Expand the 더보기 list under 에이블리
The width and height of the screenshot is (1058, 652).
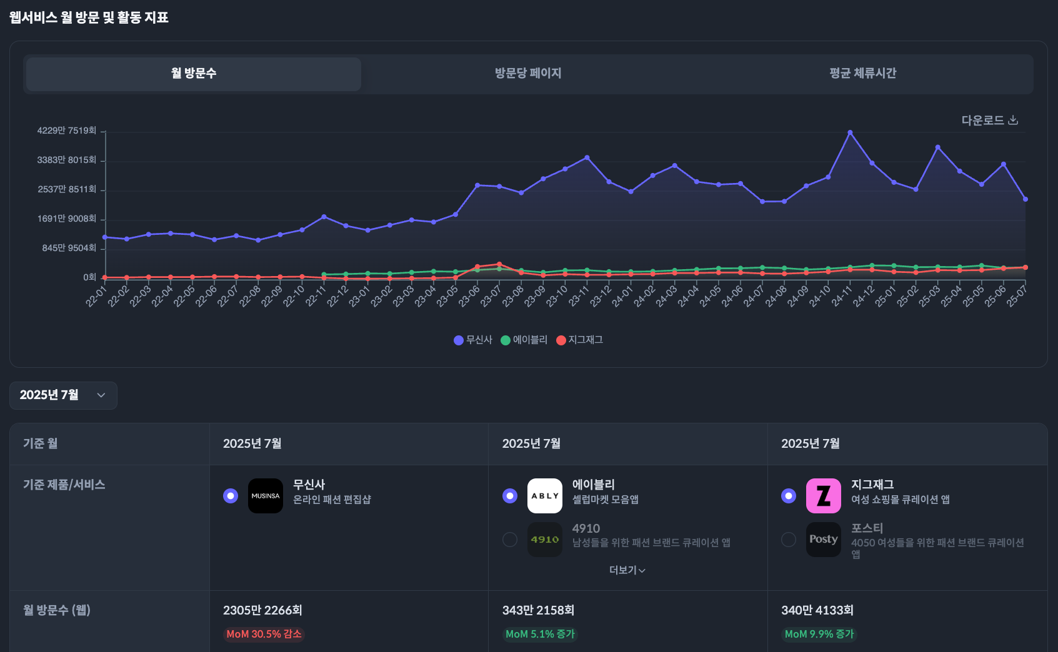[x=627, y=570]
